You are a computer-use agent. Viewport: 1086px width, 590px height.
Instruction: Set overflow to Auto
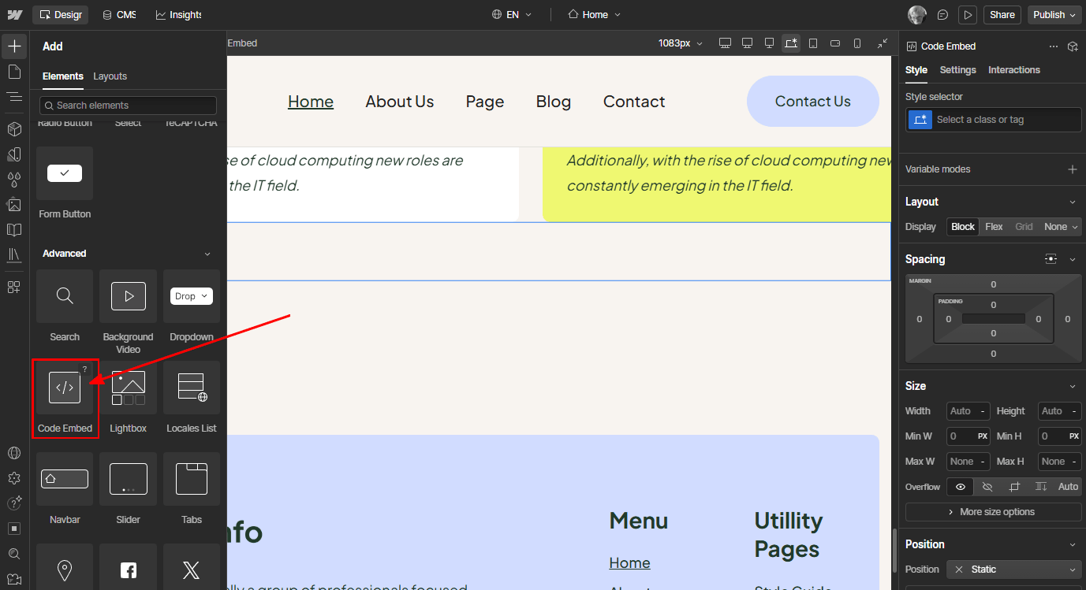(1068, 487)
